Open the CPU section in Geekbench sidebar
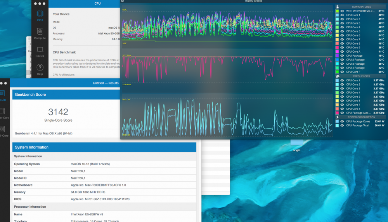This screenshot has width=388, height=222. (x=40, y=16)
